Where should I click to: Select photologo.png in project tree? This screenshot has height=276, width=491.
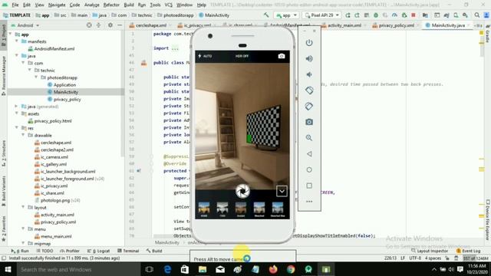[58, 200]
